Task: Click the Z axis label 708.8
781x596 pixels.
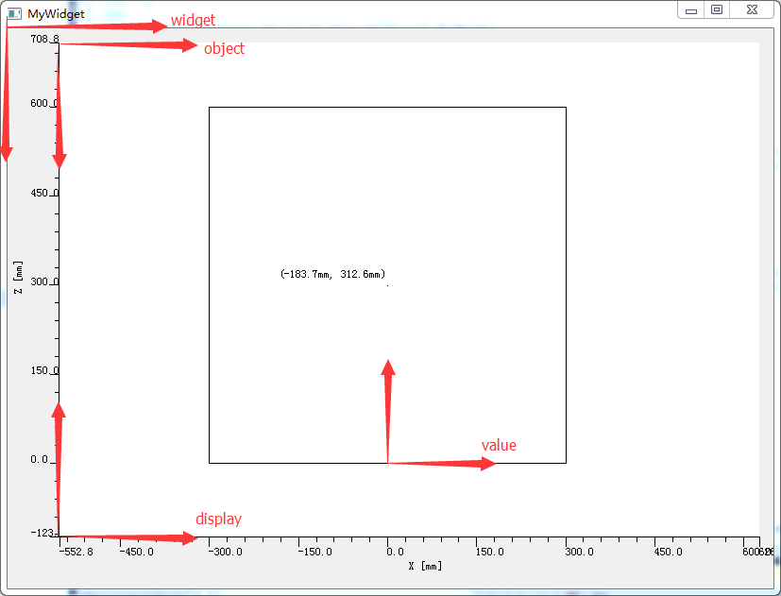Action: pyautogui.click(x=44, y=39)
